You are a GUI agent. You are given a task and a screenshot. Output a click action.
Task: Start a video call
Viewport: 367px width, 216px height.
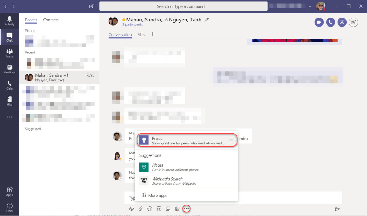[319, 22]
